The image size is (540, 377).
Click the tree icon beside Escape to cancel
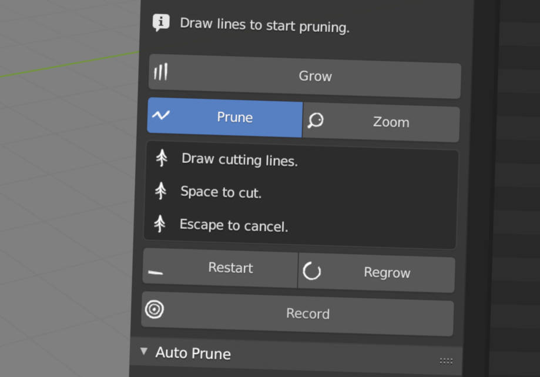[159, 223]
